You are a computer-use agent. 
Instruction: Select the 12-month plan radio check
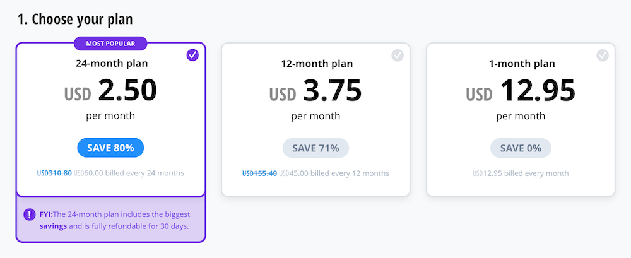[x=398, y=55]
